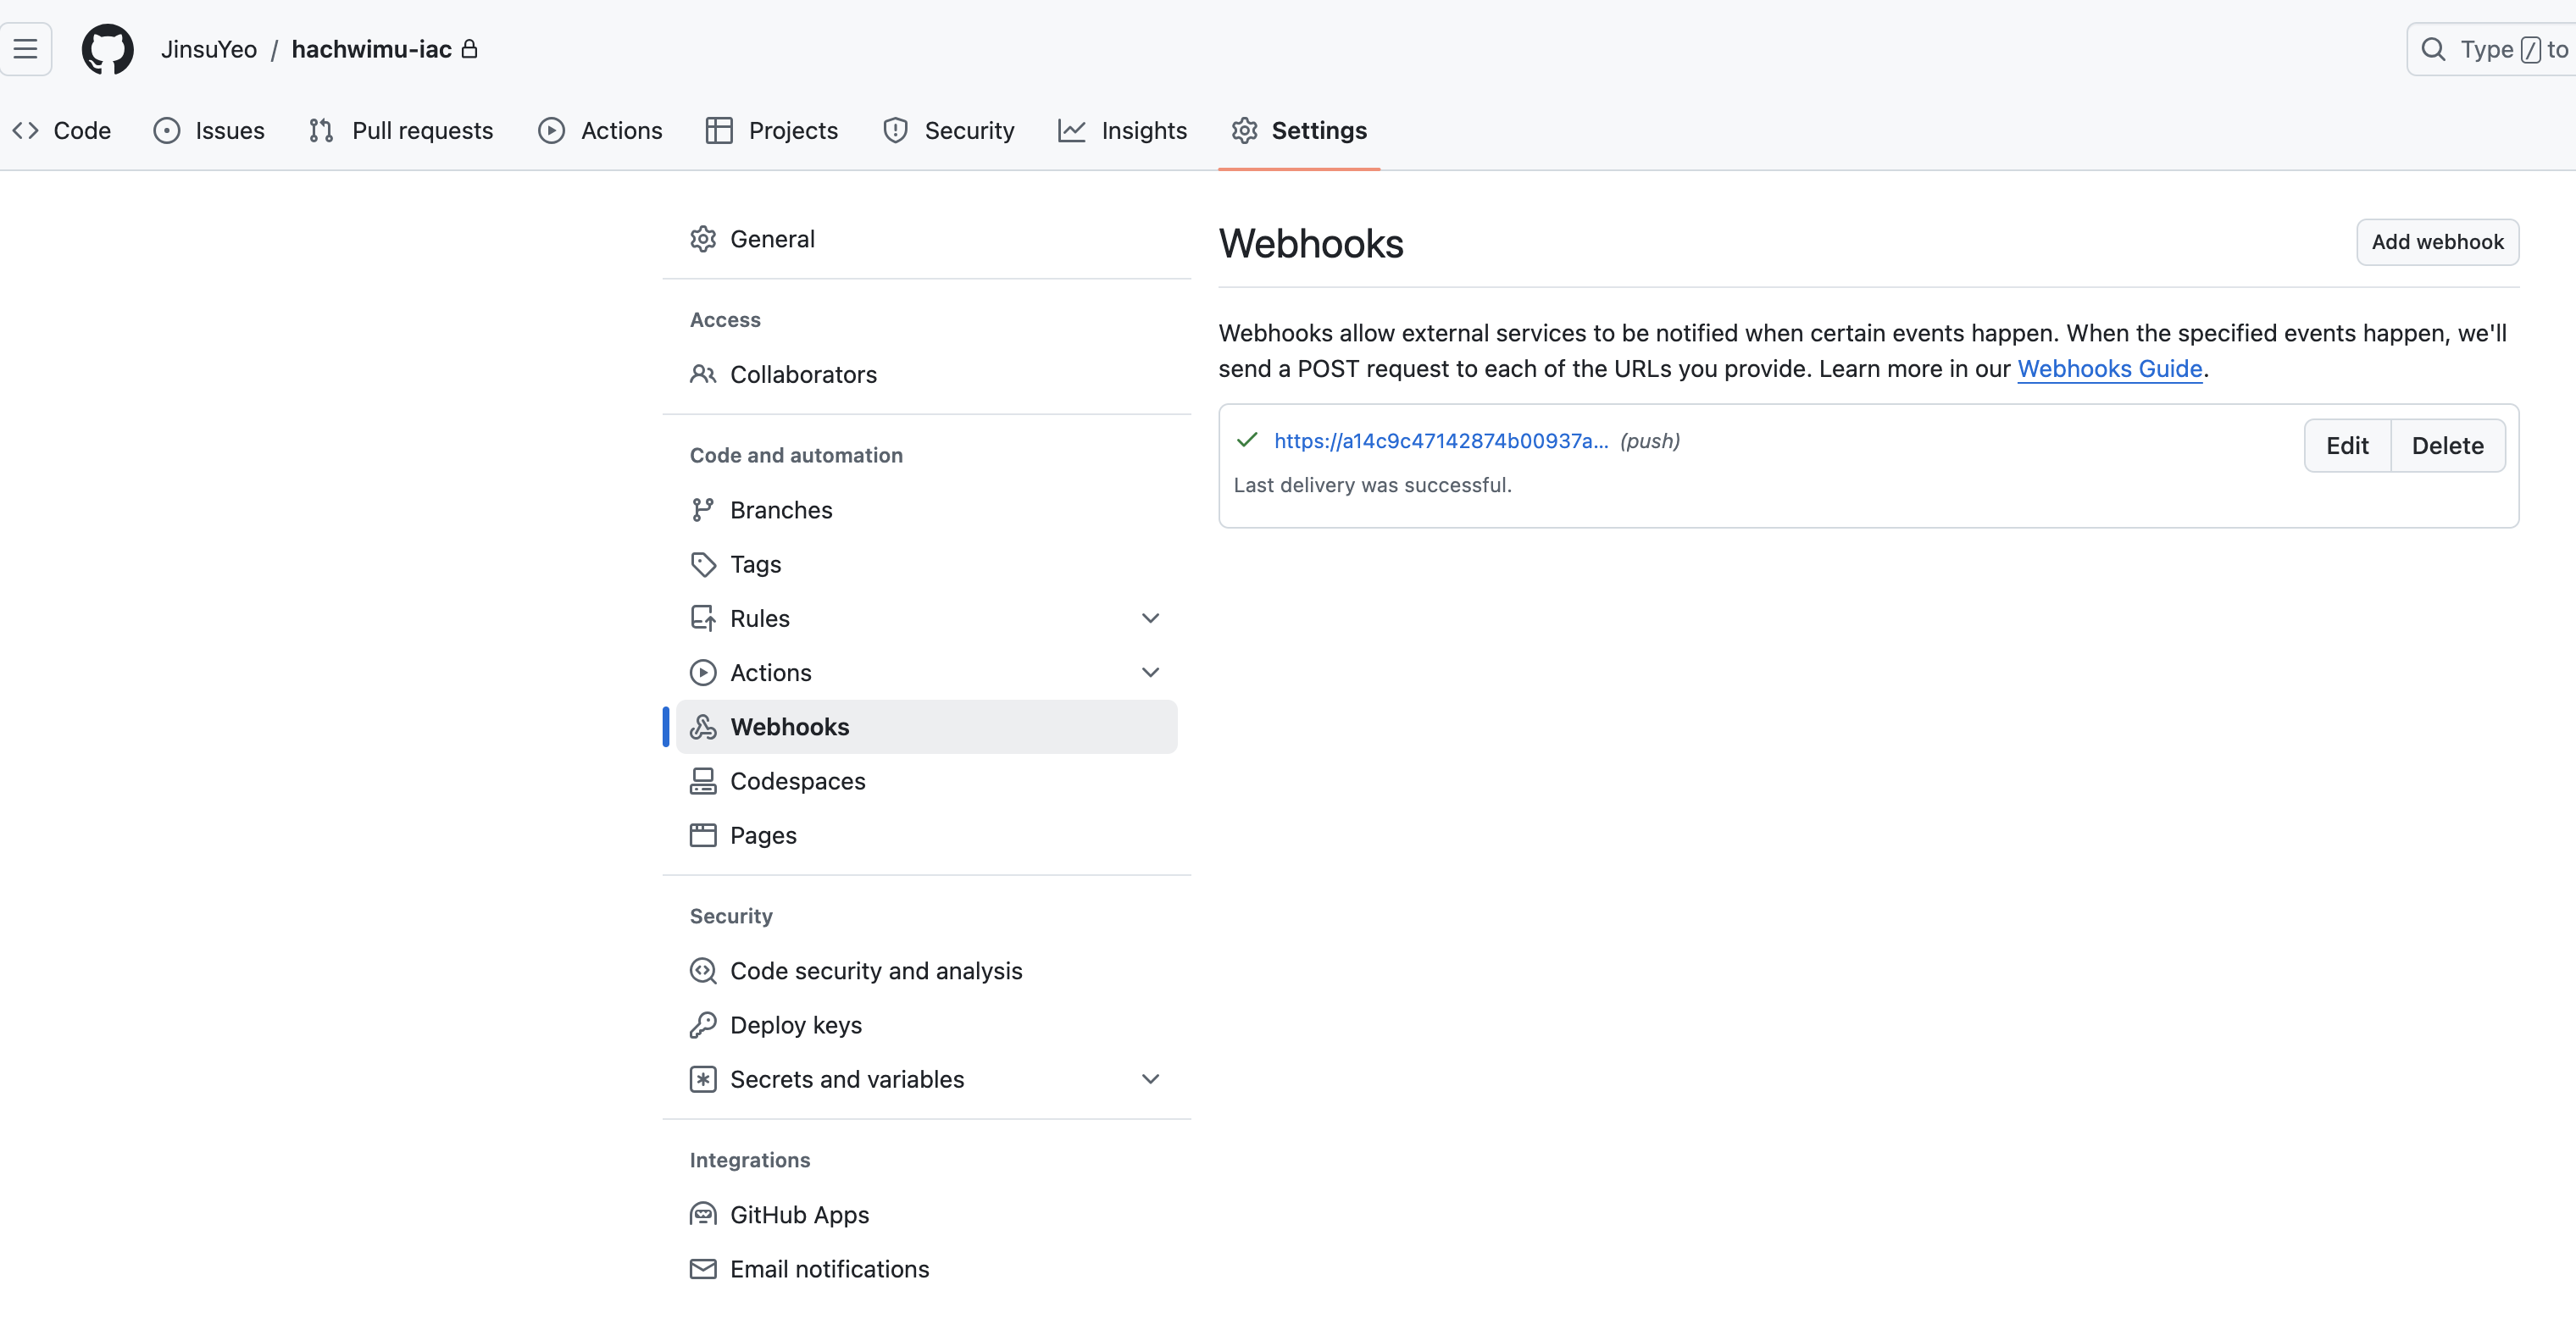This screenshot has height=1330, width=2576.
Task: Click the Insights graph icon
Action: point(1071,130)
